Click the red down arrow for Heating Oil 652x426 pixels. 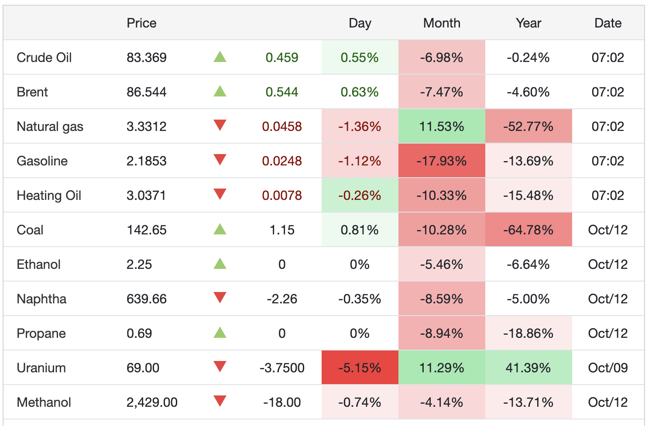click(220, 195)
